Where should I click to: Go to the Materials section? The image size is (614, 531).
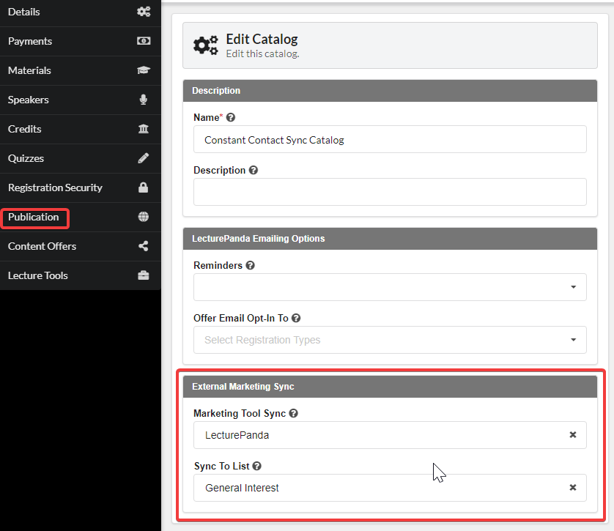[81, 70]
